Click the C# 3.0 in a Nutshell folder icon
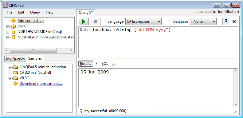 click(15, 73)
